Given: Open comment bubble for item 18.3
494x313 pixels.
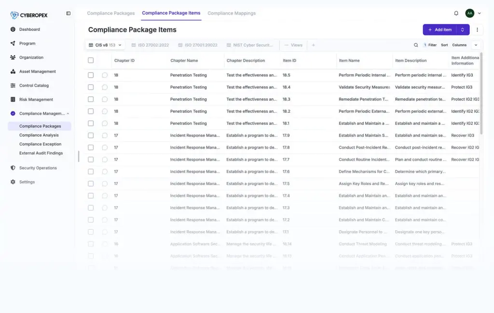Looking at the screenshot, I should tap(105, 99).
